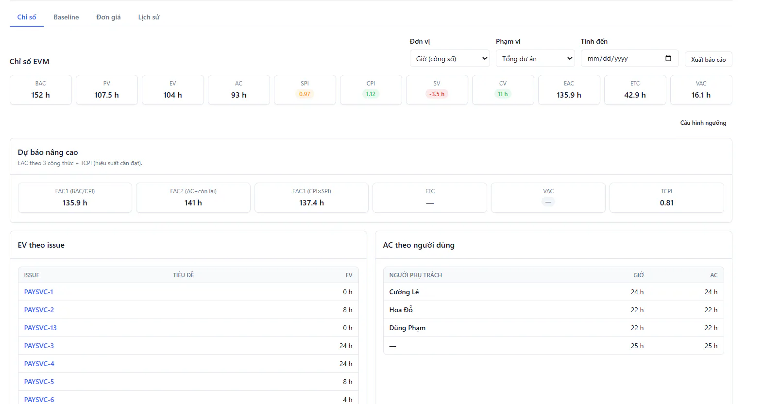Open issue link PAYSVC-5
This screenshot has height=404, width=763.
39,382
